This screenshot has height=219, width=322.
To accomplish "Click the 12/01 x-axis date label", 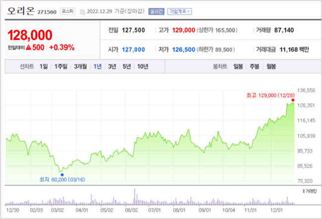I will (x=276, y=210).
